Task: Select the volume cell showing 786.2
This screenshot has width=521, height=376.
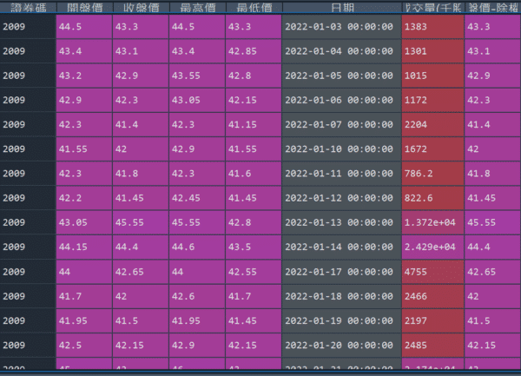Action: click(432, 174)
